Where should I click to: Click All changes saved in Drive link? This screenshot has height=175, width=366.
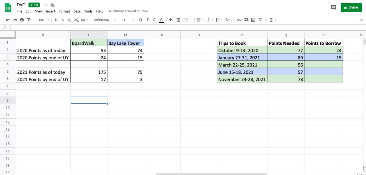click(128, 11)
